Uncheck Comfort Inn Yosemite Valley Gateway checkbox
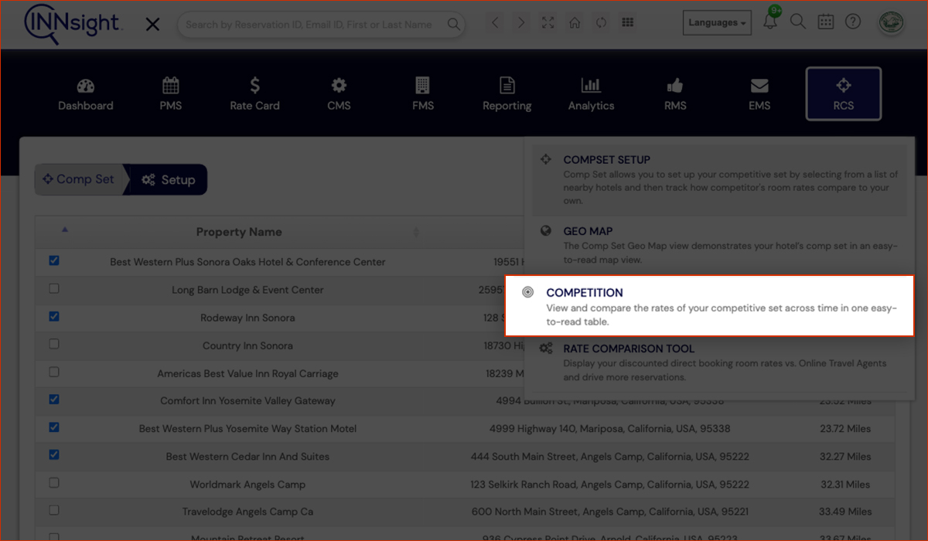928x541 pixels. (x=54, y=400)
